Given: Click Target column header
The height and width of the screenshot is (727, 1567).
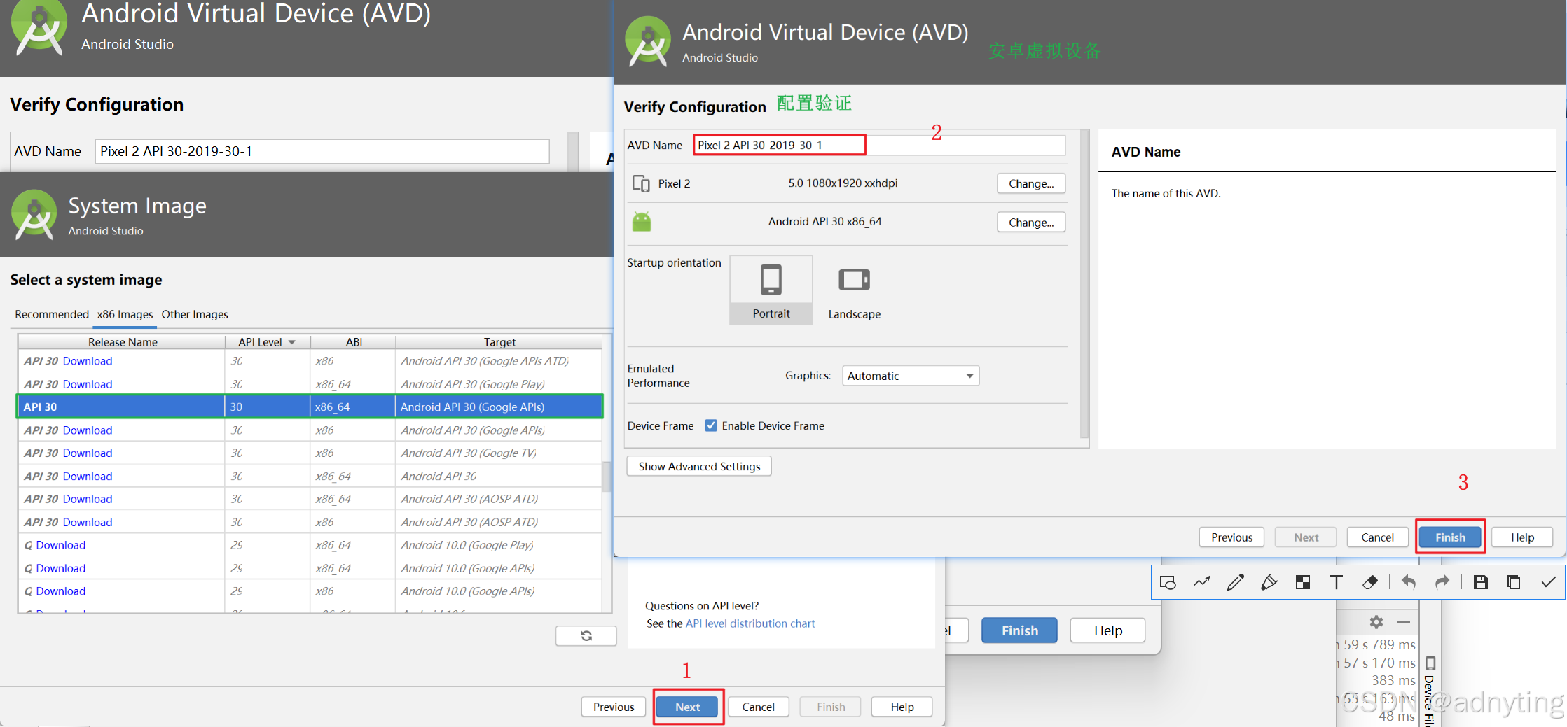Looking at the screenshot, I should click(x=499, y=342).
